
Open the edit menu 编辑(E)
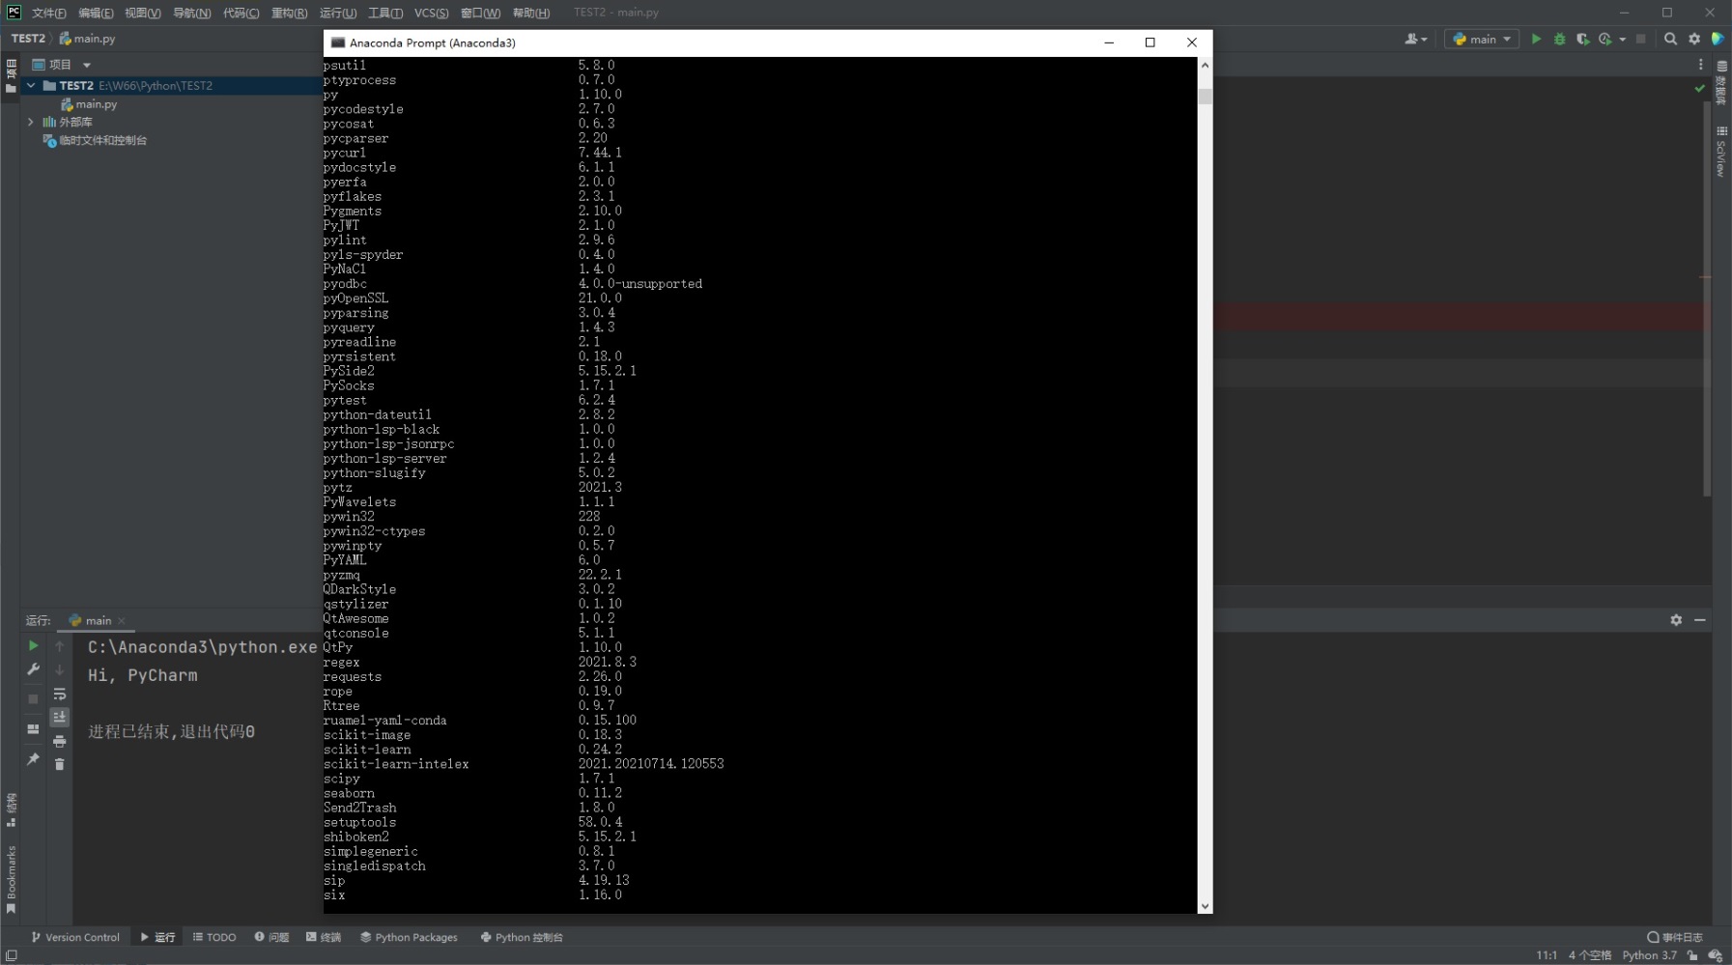coord(96,13)
